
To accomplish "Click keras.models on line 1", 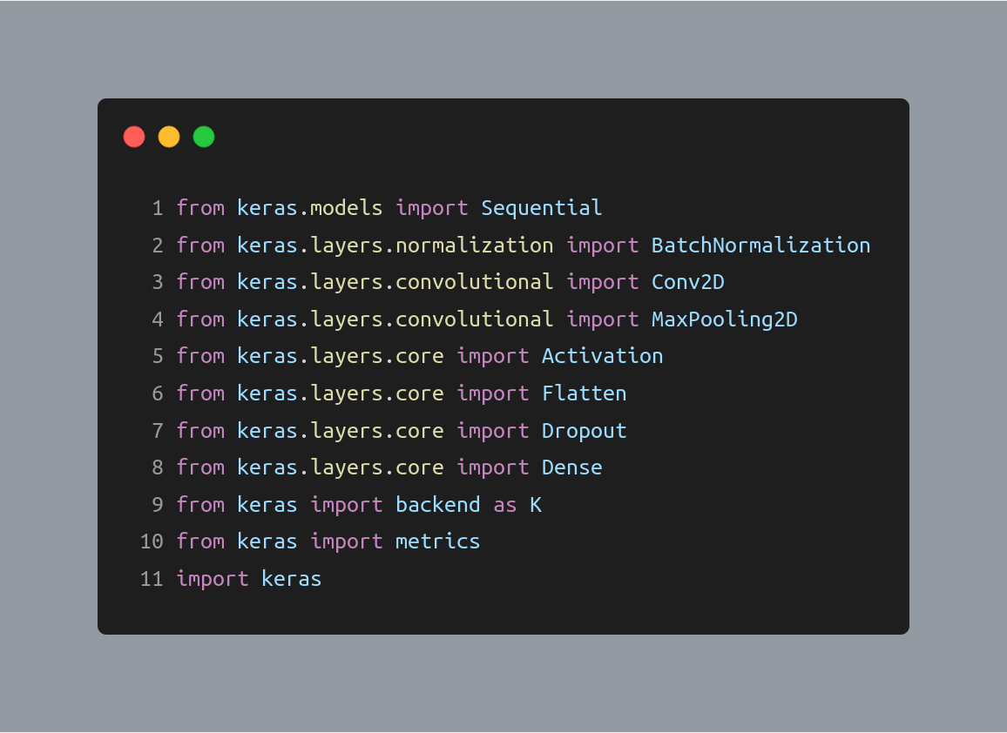I will point(309,209).
